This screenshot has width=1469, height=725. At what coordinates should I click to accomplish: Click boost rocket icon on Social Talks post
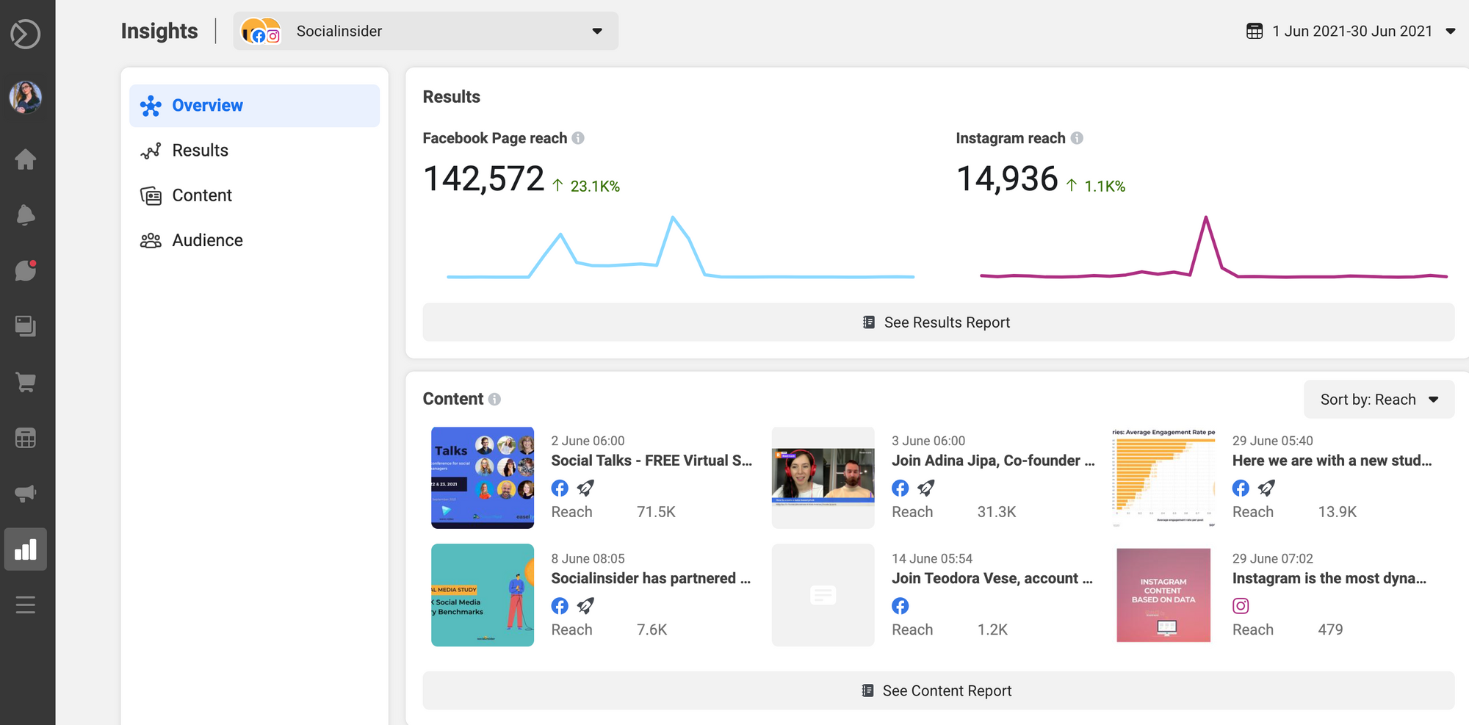click(x=585, y=488)
